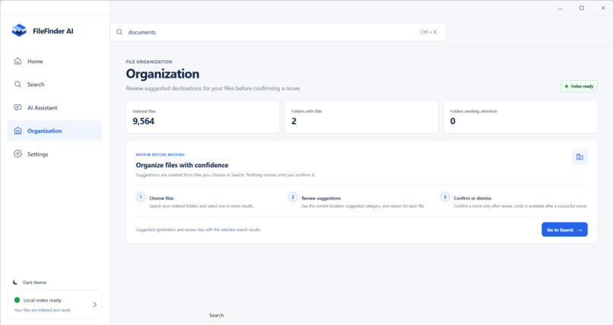
Task: Close the FileFinder AI window
Action: click(603, 8)
